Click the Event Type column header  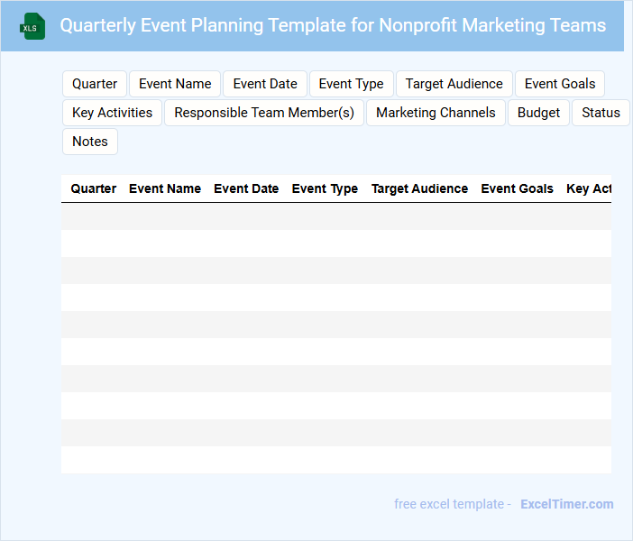point(325,188)
